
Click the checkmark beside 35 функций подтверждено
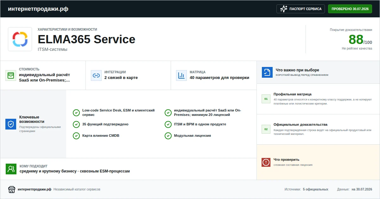(76, 124)
